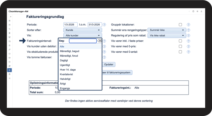Click the user profile icon in top bar

pyautogui.click(x=201, y=11)
